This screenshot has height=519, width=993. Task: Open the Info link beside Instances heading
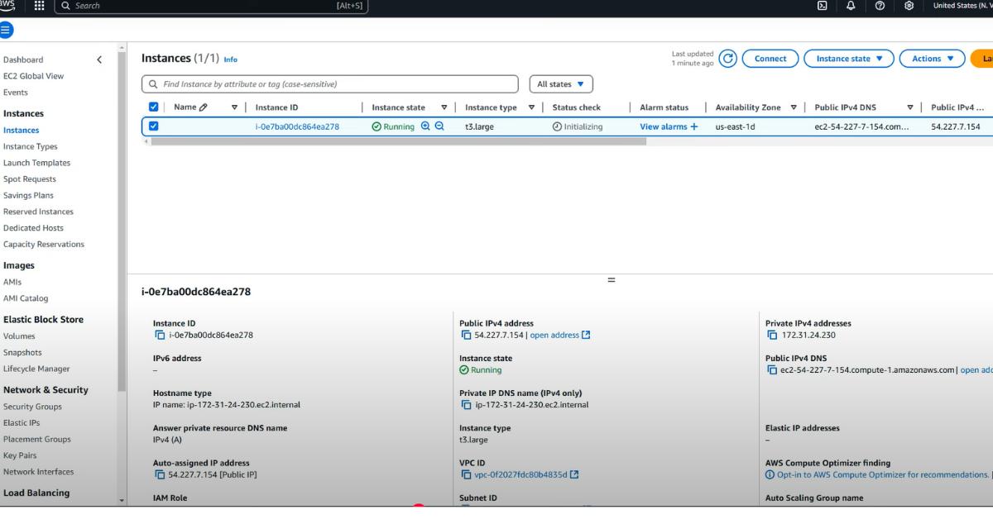pos(230,60)
